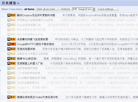Image resolution: width=138 pixels, height=102 pixels.
Task: Click the Refresh button
Action: pos(66,9)
